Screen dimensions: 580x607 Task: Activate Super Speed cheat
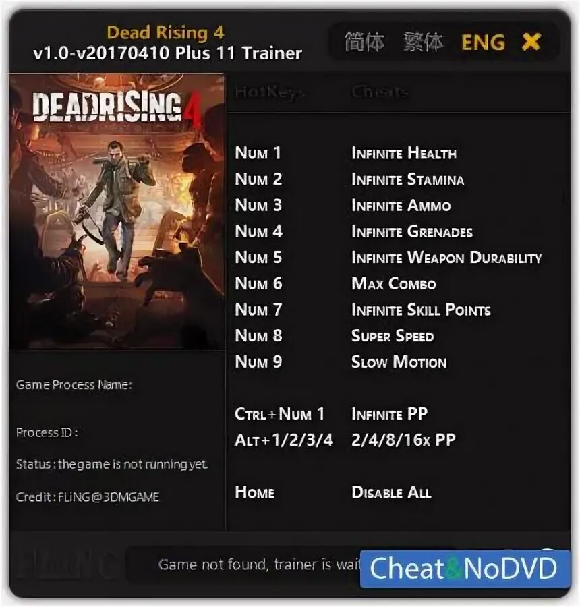(x=393, y=336)
